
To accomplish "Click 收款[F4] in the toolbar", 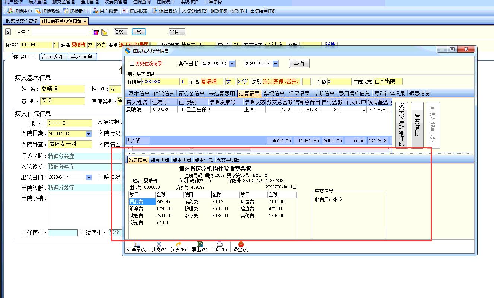I will click(239, 11).
